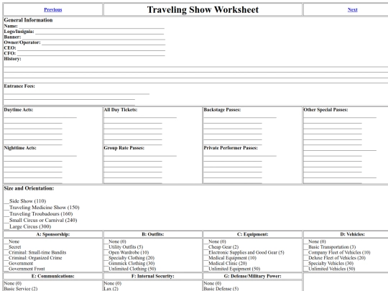Screen dimensions: 388x291
Task: Select Basic Transportation (3)
Action: point(330,247)
